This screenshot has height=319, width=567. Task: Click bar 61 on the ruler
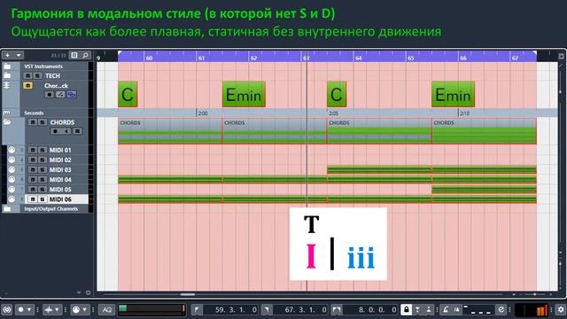[201, 58]
